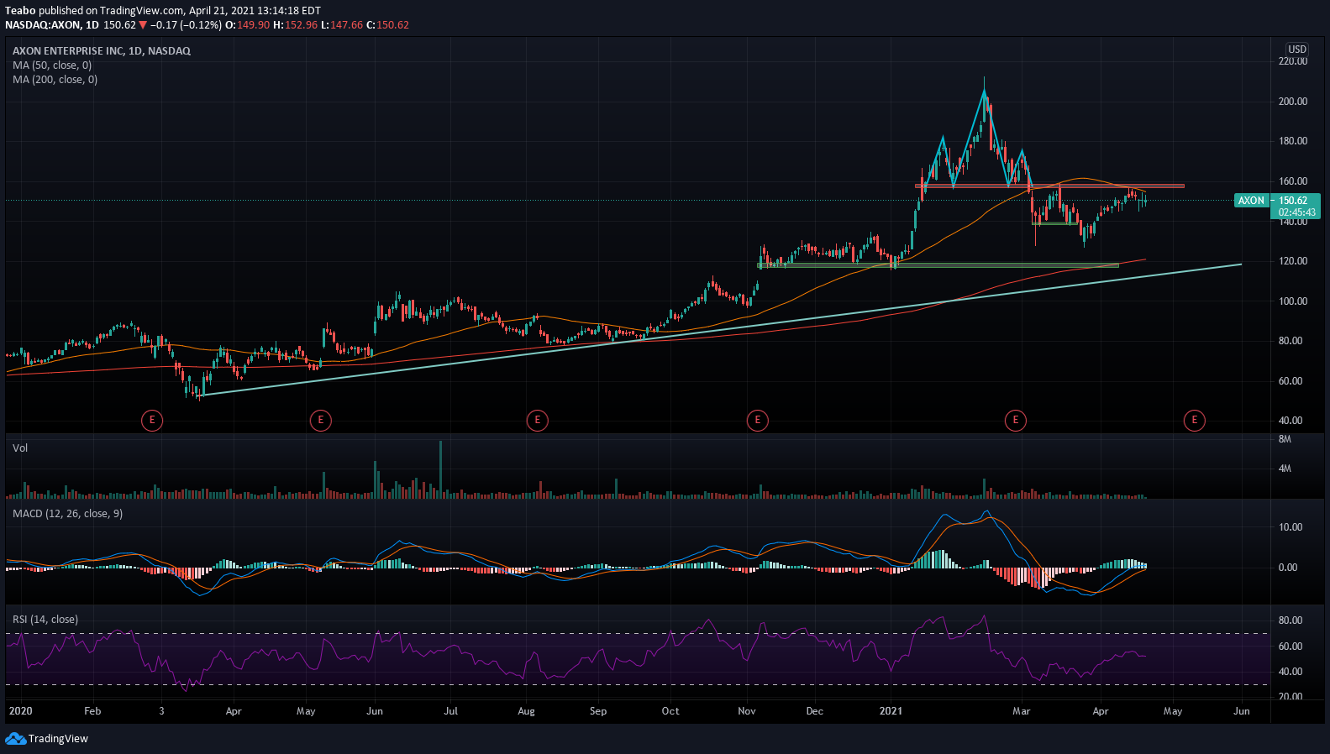Click the TradingView cloud logo icon
Viewport: 1330px width, 754px height.
point(15,739)
